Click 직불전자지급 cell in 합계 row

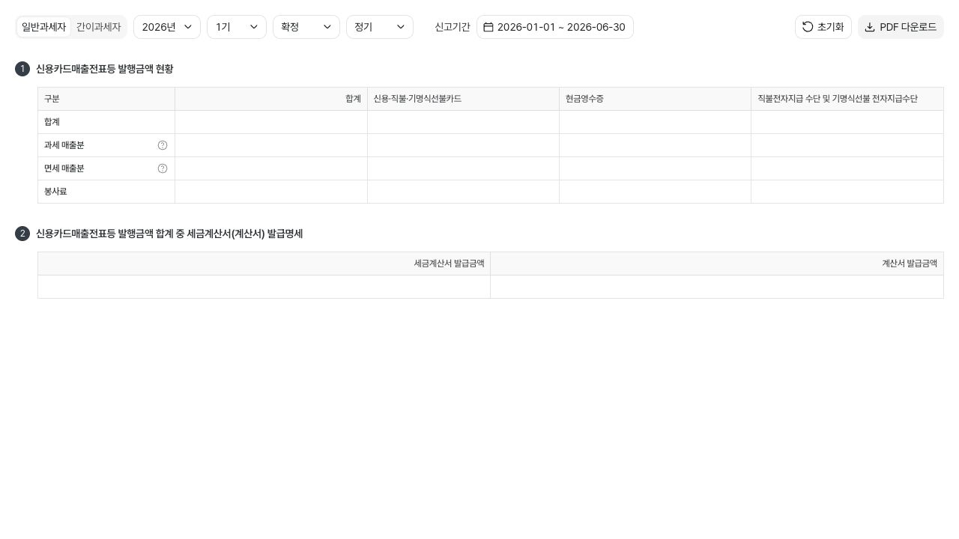tap(847, 122)
